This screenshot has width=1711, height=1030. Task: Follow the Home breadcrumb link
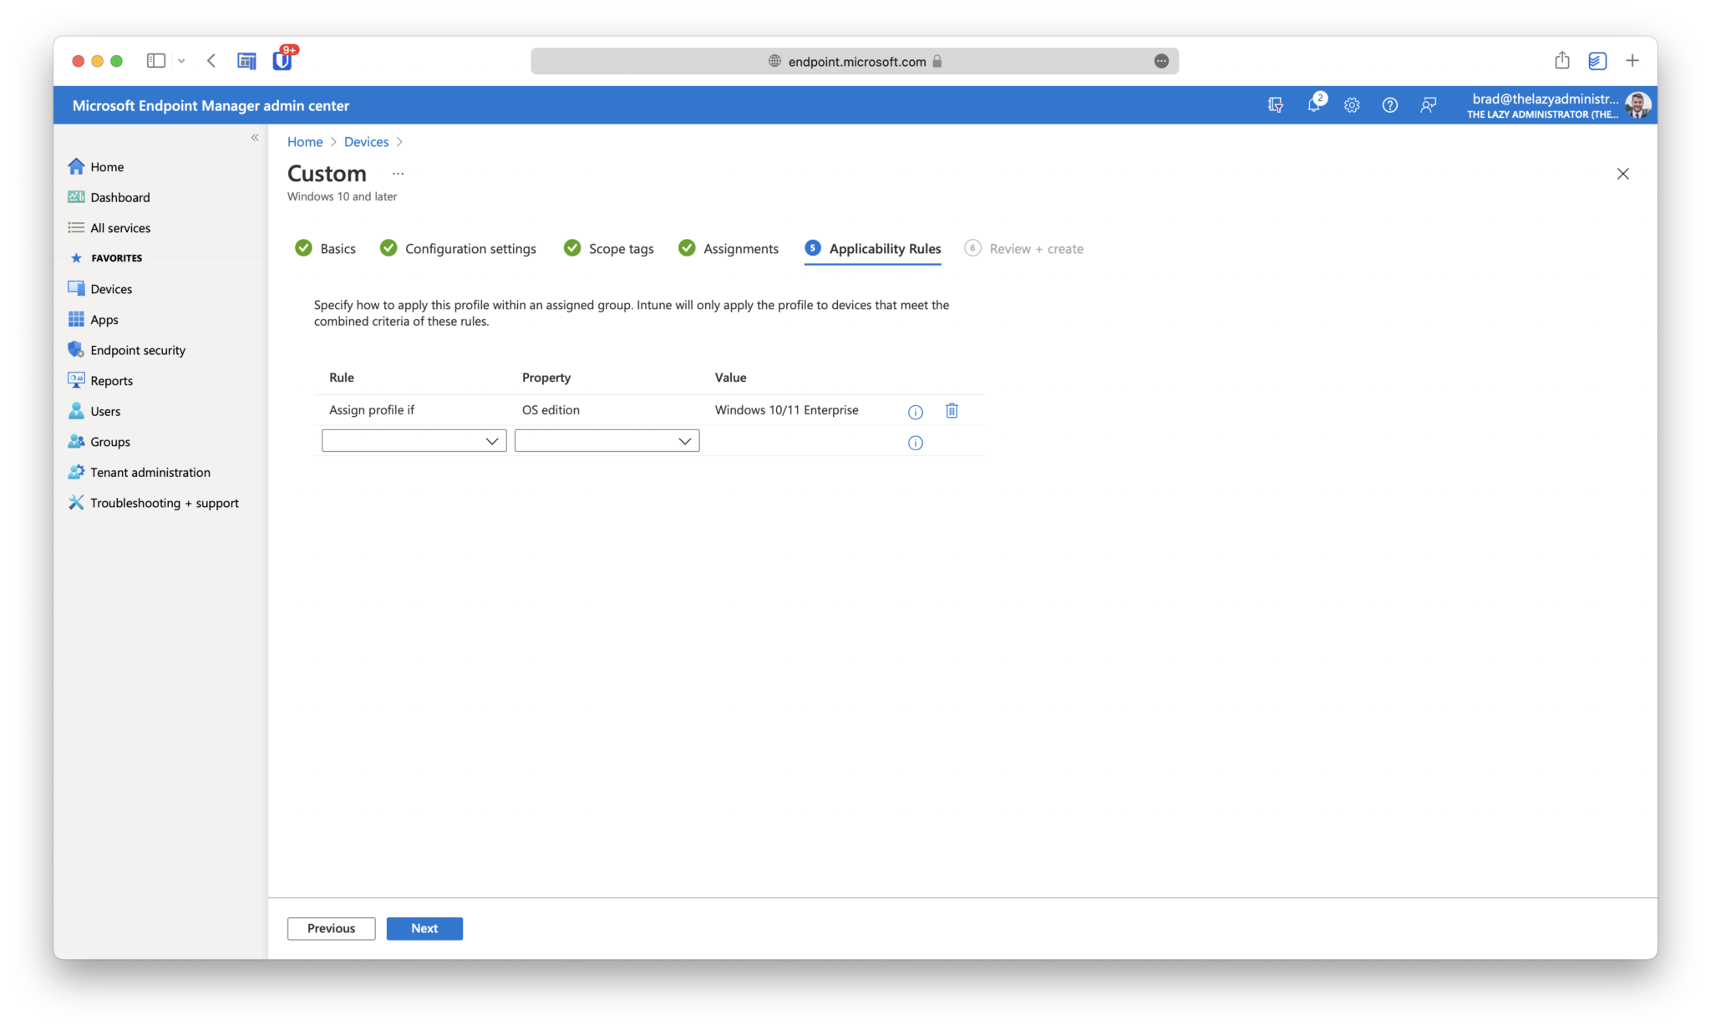click(305, 142)
